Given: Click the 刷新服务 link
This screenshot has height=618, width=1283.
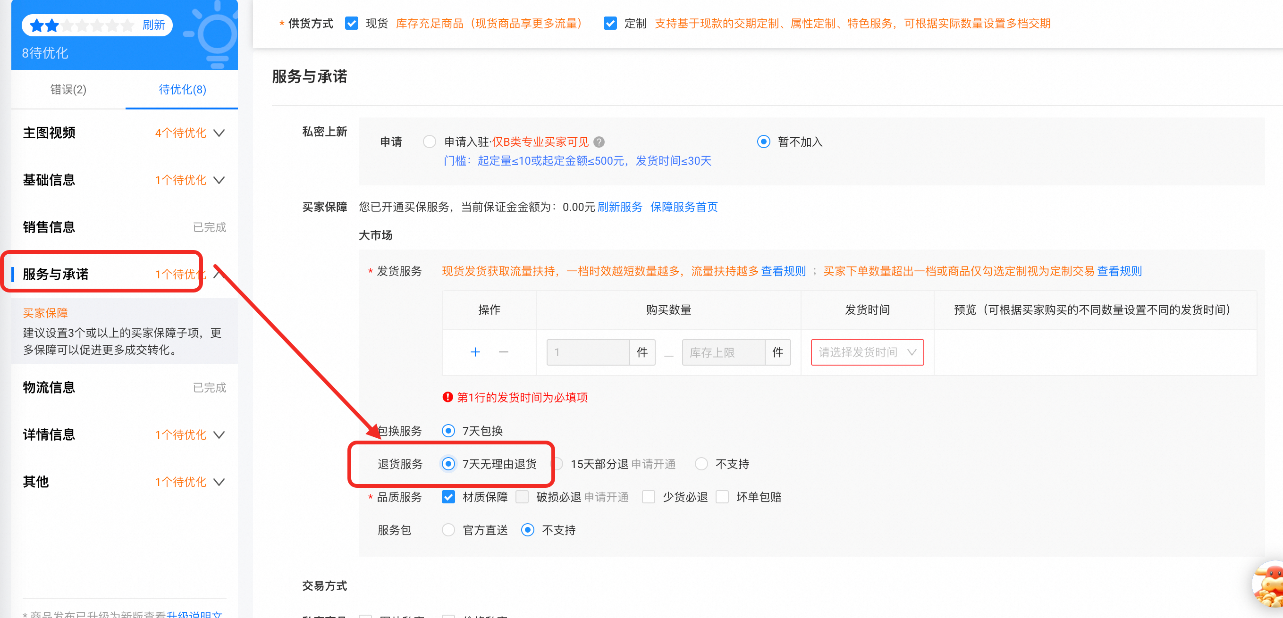Looking at the screenshot, I should [x=620, y=207].
